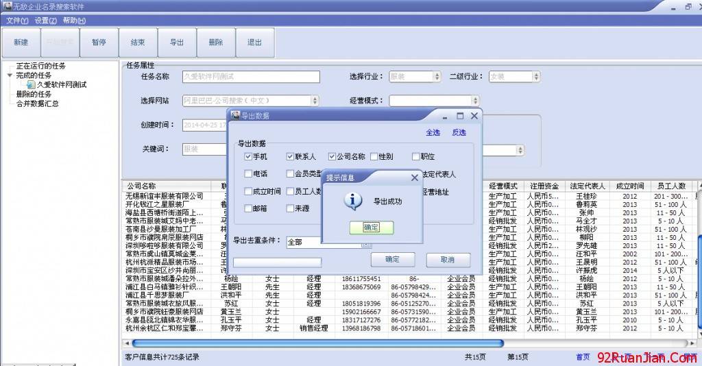Close the 提示信息 message box

pyautogui.click(x=414, y=178)
